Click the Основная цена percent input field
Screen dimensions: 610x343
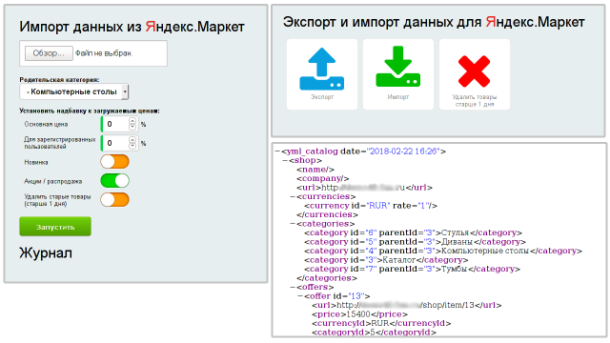click(114, 125)
